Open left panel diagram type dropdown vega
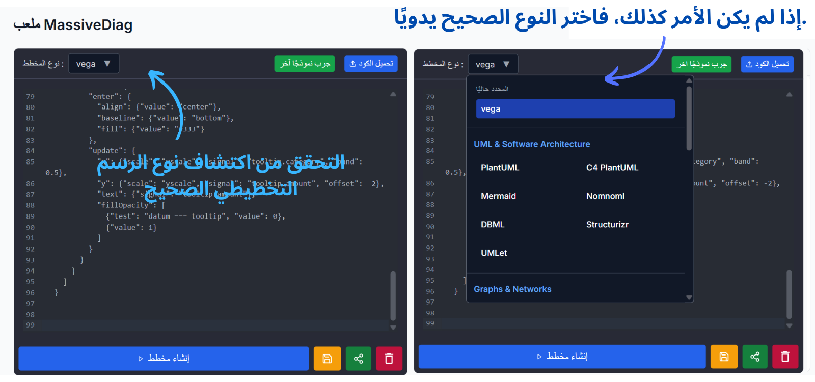 [94, 64]
